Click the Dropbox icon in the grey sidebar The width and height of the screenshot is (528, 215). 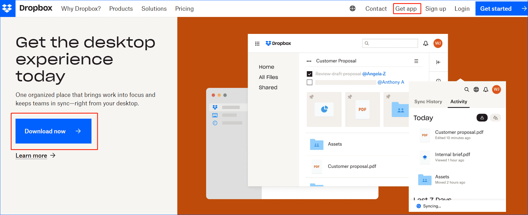[x=215, y=107]
